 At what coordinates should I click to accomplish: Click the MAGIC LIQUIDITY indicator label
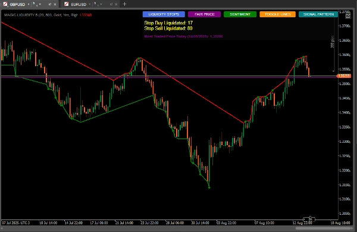41,15
